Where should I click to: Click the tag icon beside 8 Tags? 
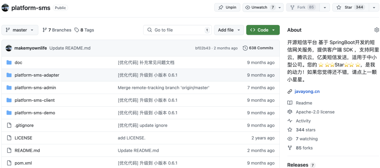click(x=77, y=30)
